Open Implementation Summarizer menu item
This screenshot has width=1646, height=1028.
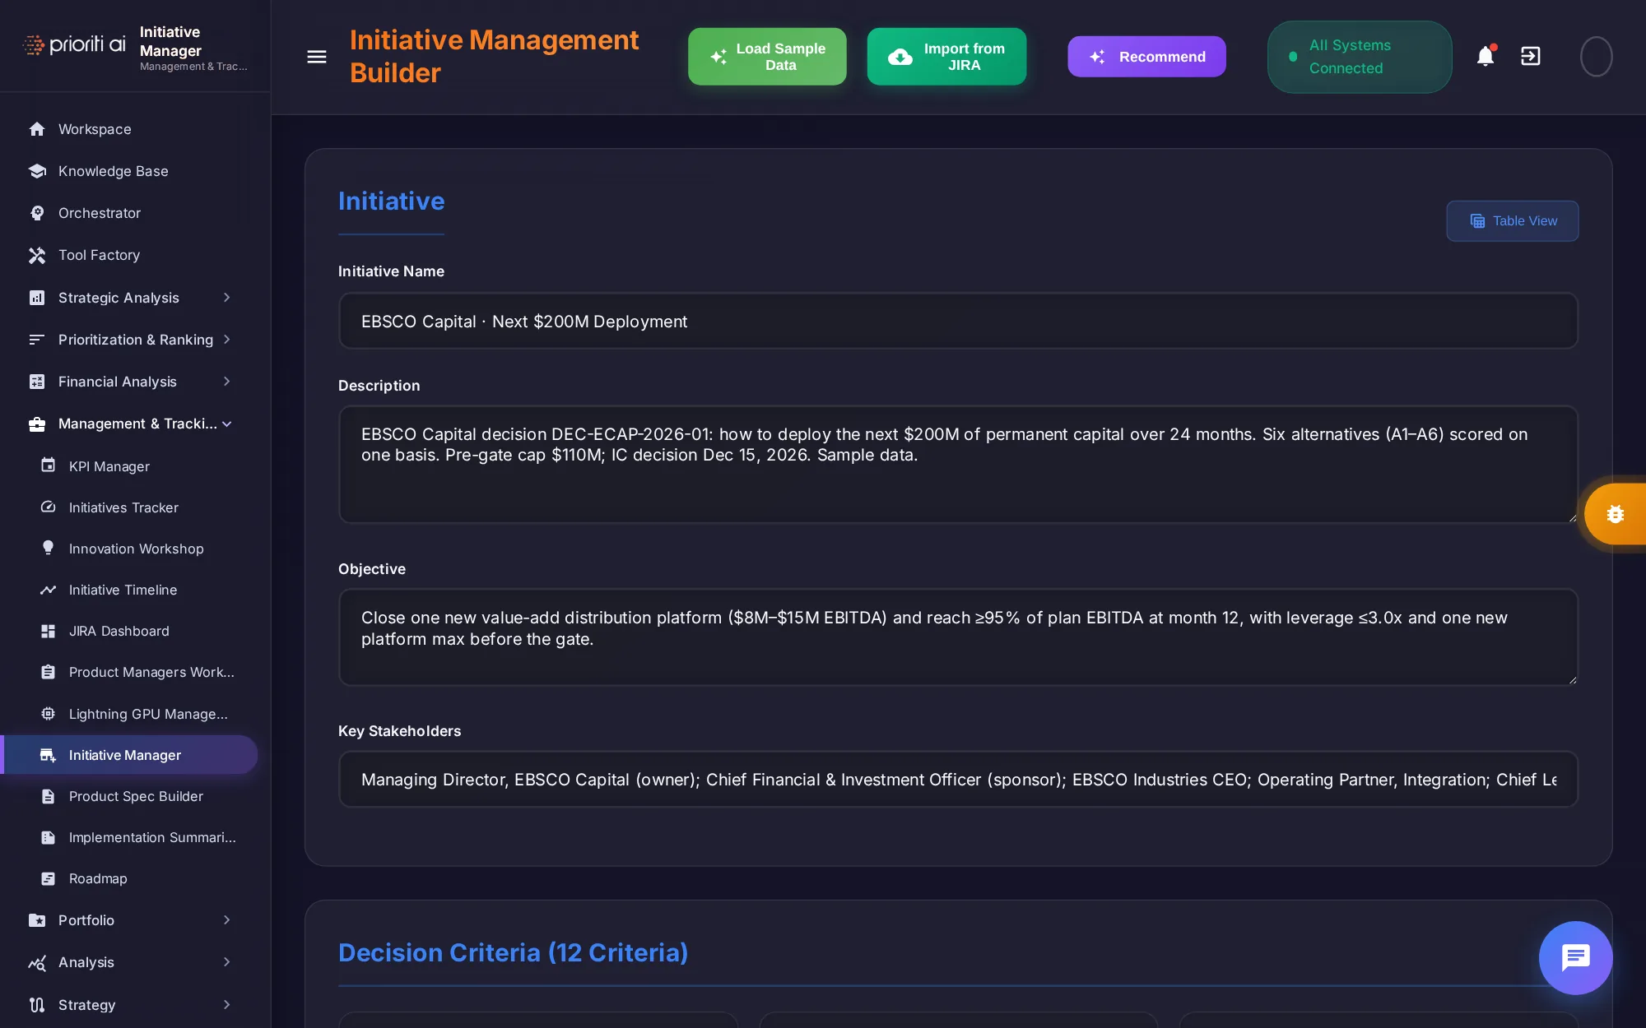[130, 837]
